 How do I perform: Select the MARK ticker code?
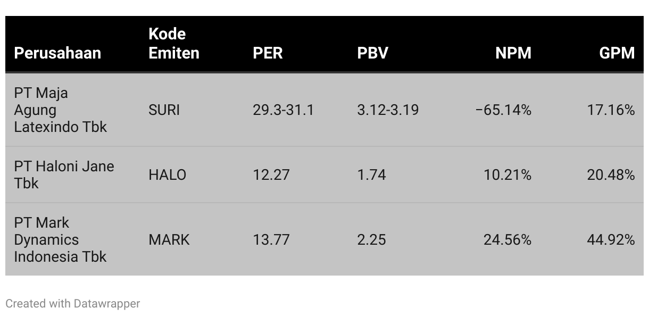(x=169, y=240)
